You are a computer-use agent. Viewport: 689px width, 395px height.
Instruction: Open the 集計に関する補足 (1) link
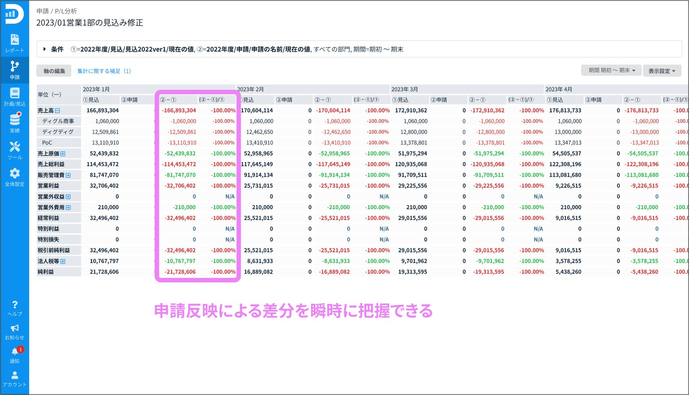click(104, 71)
